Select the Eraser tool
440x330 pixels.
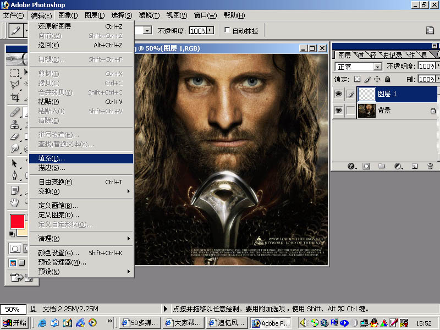click(15, 136)
